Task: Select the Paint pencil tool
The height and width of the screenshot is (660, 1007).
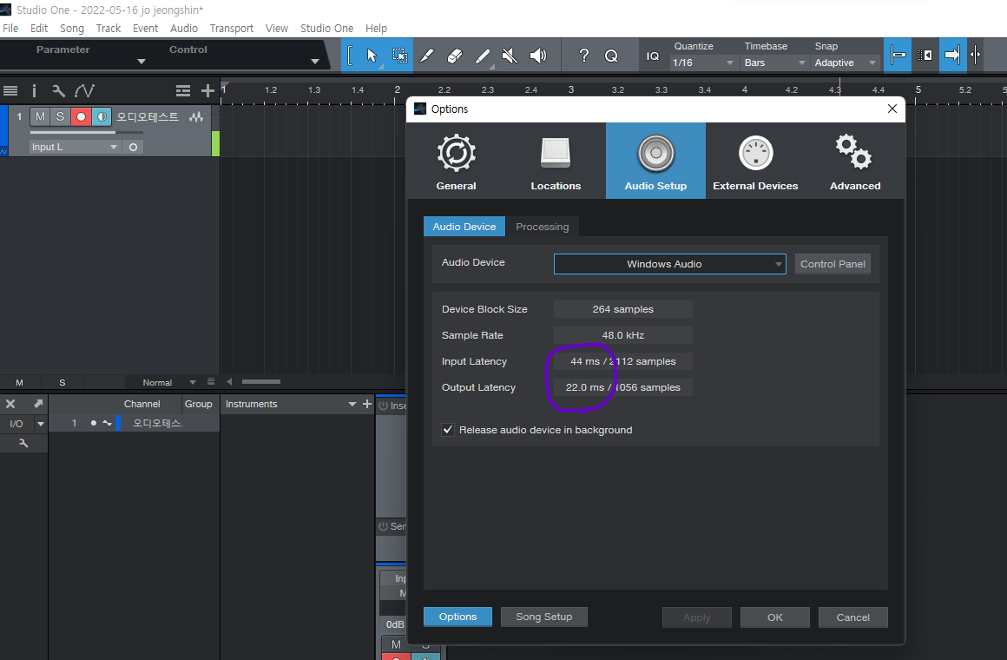Action: (x=483, y=56)
